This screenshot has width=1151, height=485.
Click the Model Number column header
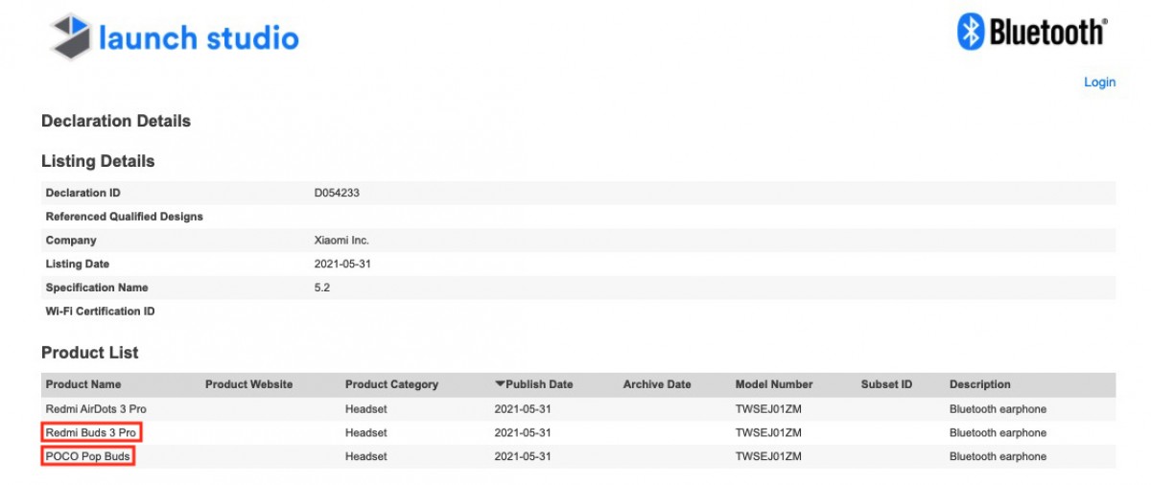774,384
